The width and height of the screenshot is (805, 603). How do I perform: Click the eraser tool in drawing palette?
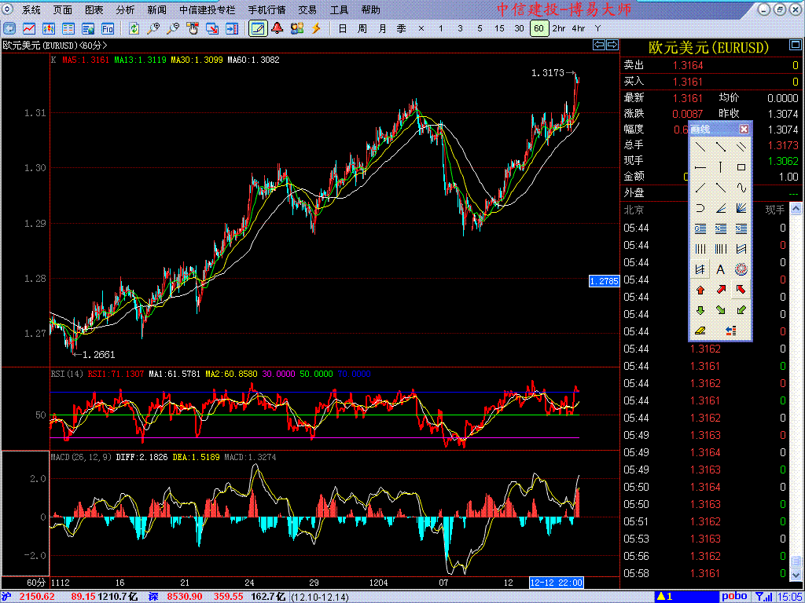coord(700,331)
